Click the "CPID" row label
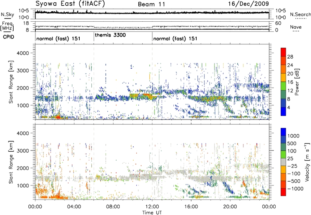The height and width of the screenshot is (215, 311). [8, 36]
